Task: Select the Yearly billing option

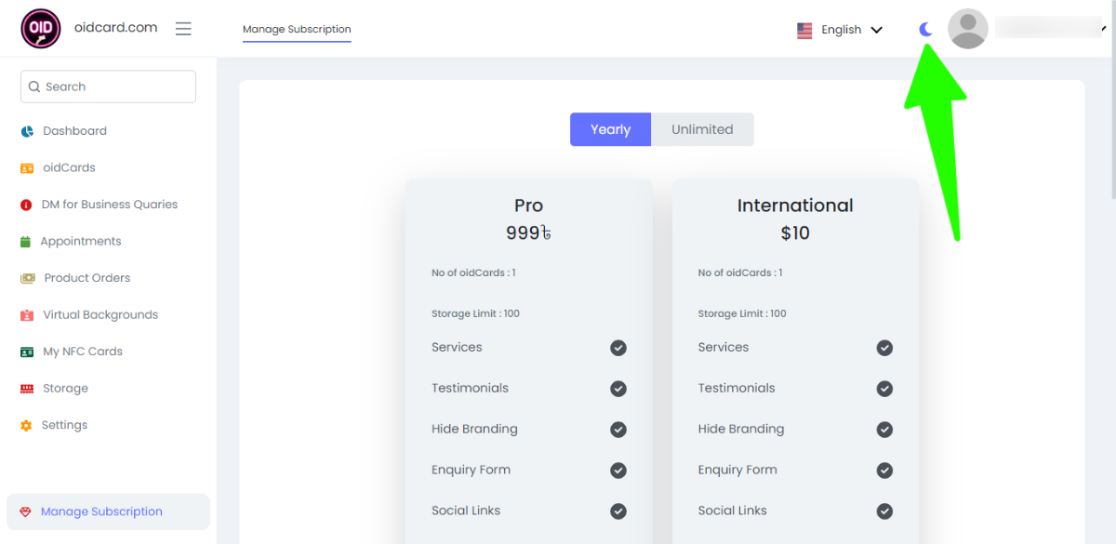Action: (x=610, y=130)
